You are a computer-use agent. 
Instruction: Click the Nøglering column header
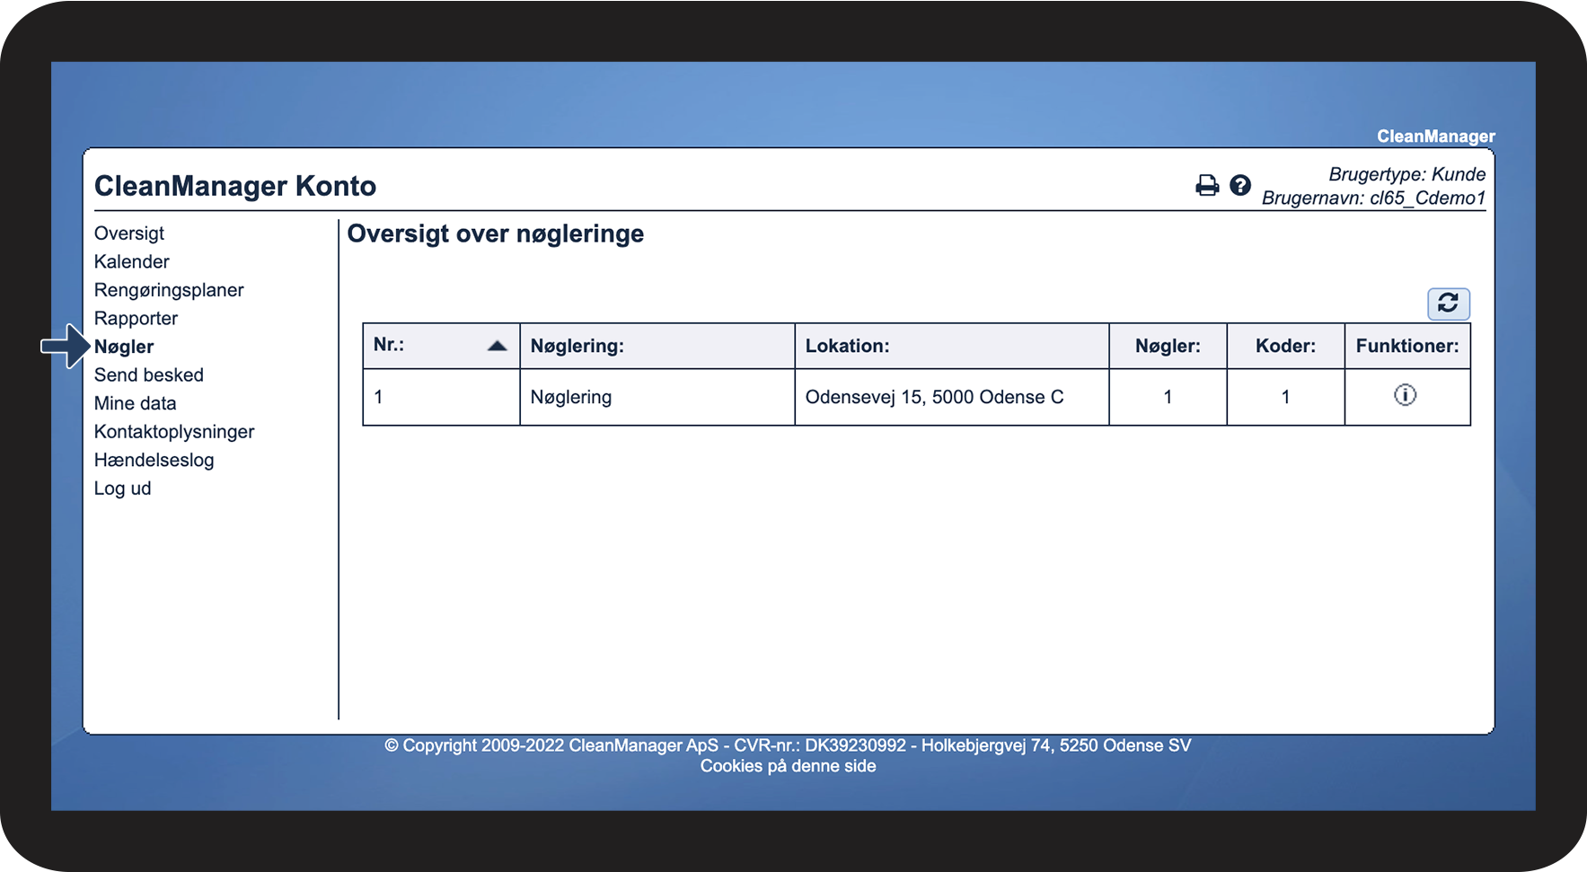pos(657,346)
